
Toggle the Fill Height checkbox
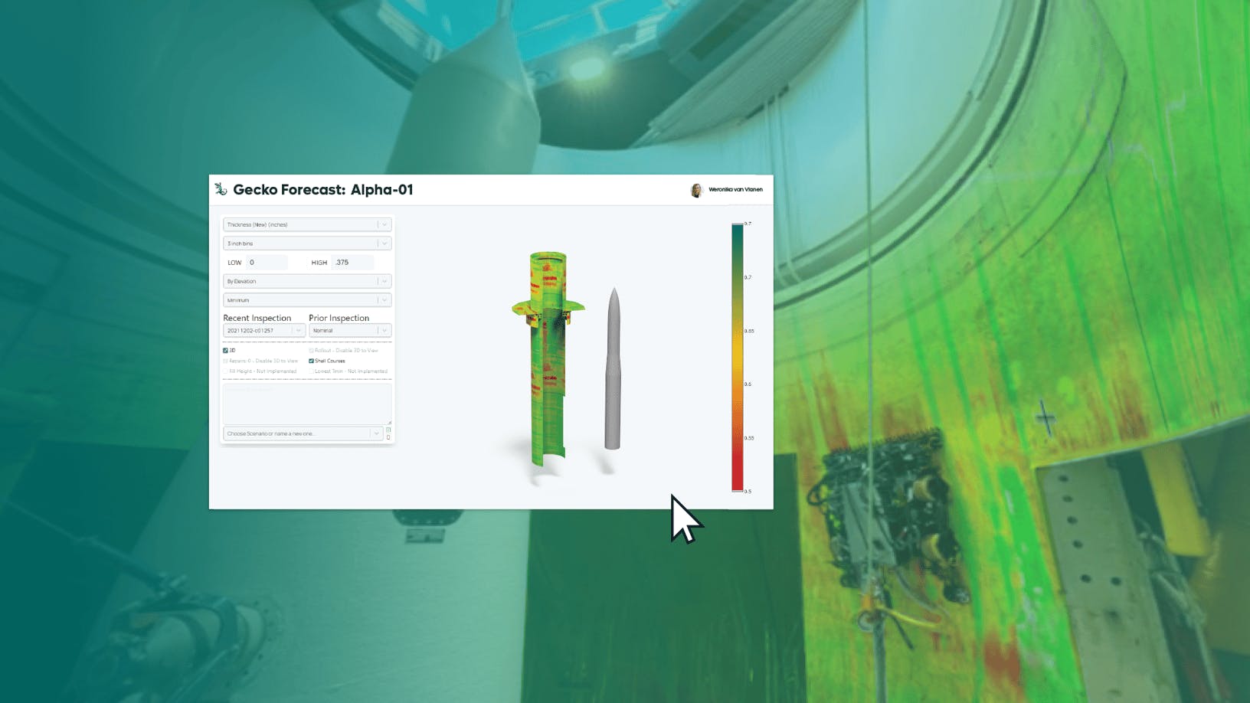pos(225,371)
